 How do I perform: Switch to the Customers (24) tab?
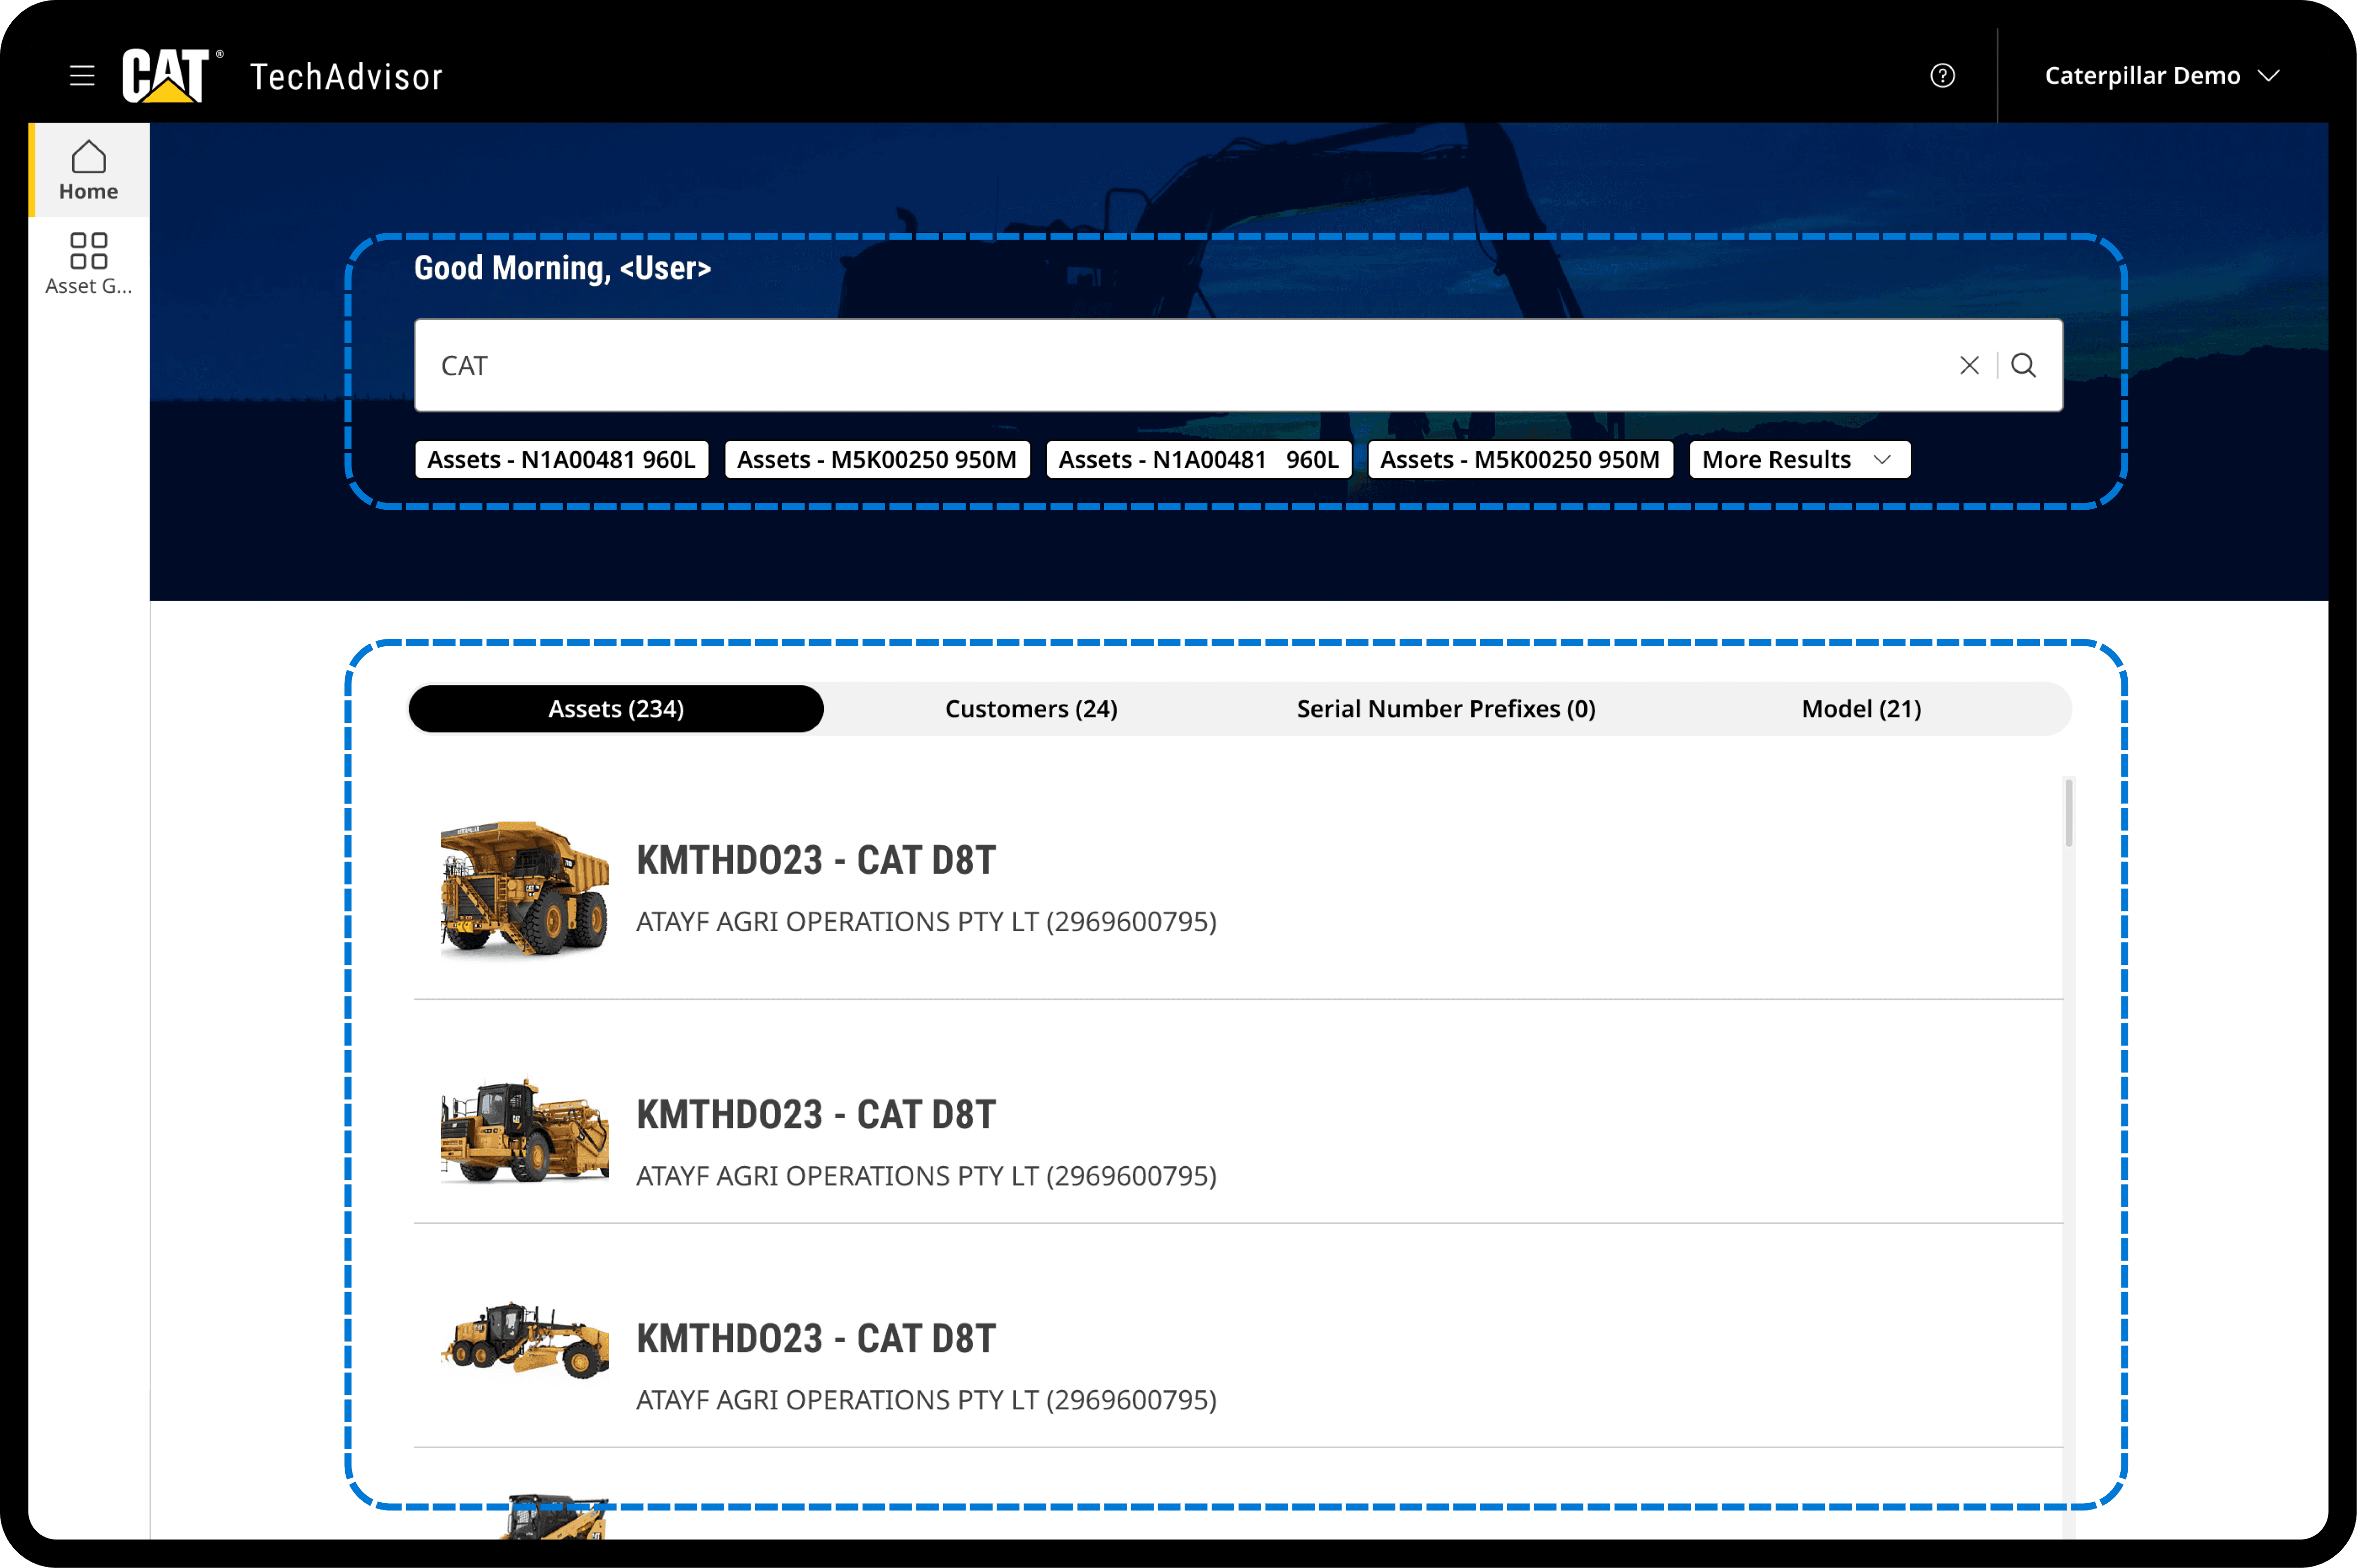point(1030,709)
